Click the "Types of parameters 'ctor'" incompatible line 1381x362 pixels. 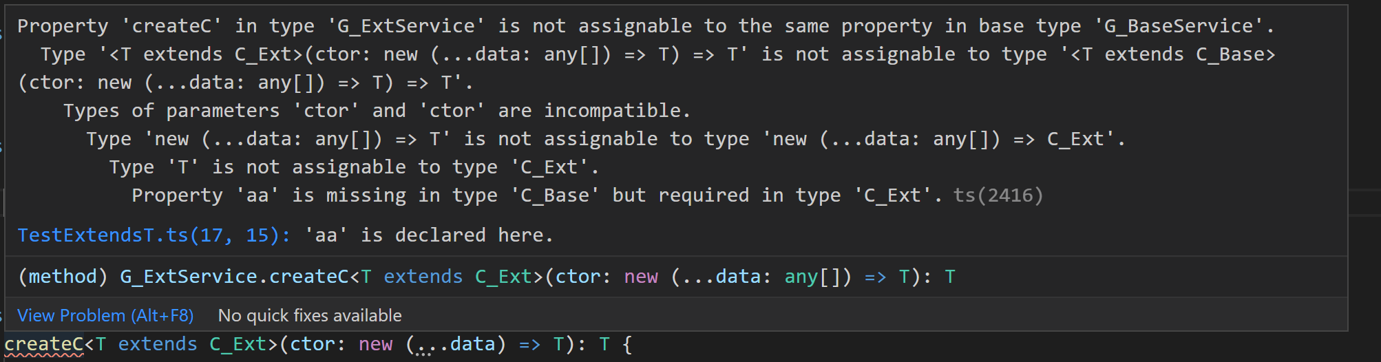tap(377, 111)
